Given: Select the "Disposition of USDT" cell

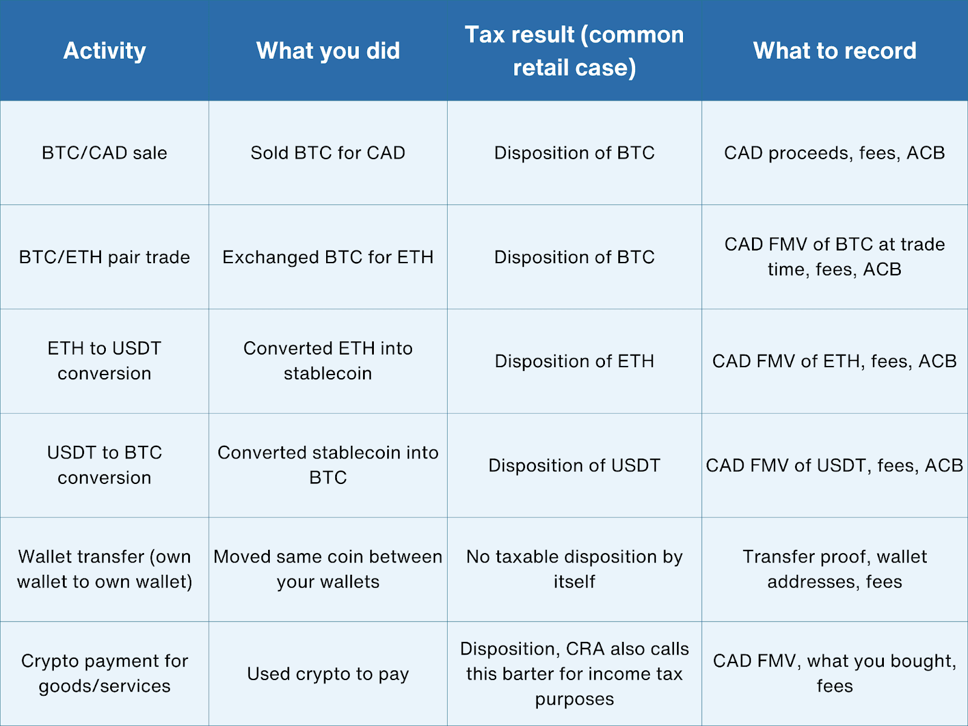Looking at the screenshot, I should click(574, 465).
